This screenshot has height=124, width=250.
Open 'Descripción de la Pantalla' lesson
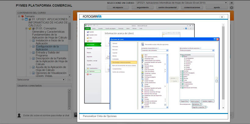[x=52, y=61]
